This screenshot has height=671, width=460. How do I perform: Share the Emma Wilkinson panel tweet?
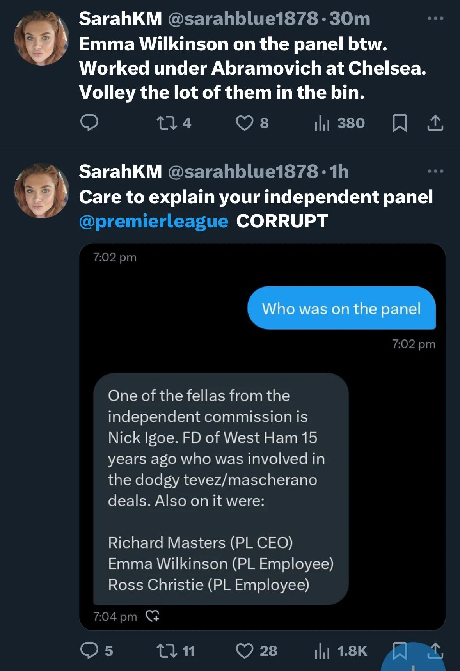pyautogui.click(x=435, y=123)
